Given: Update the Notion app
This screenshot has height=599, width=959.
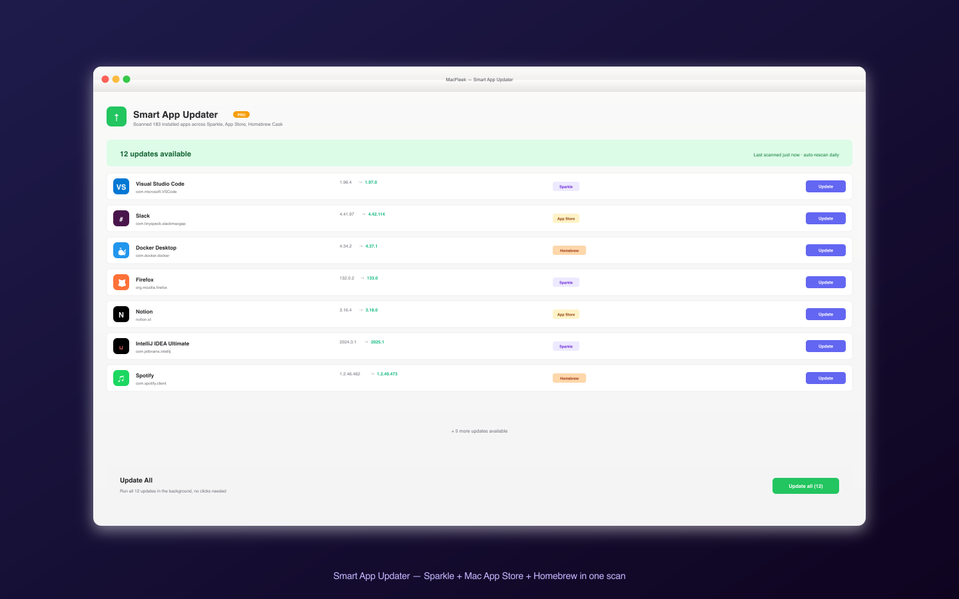Looking at the screenshot, I should pyautogui.click(x=826, y=314).
